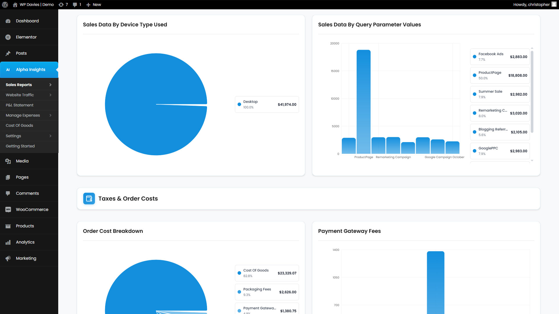The height and width of the screenshot is (314, 559).
Task: Open the comments bubble icon in admin bar
Action: click(x=75, y=5)
